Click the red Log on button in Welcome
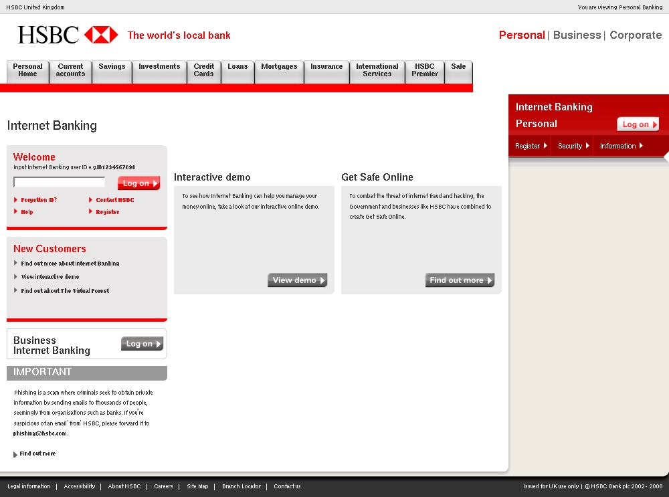The image size is (669, 497). click(138, 183)
